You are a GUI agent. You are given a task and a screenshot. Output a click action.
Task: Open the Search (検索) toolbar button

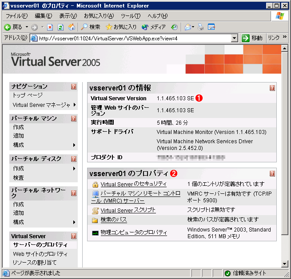tap(91, 27)
